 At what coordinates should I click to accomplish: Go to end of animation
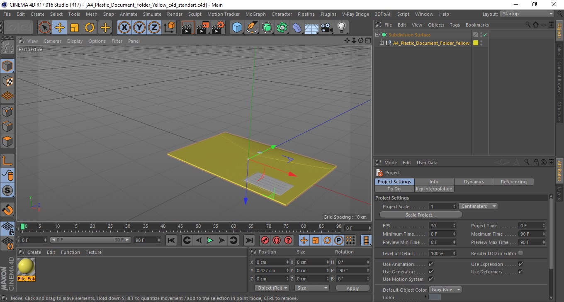coord(249,240)
